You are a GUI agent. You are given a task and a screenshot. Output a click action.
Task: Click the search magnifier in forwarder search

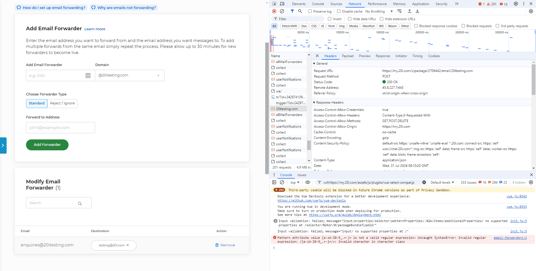tap(80, 204)
